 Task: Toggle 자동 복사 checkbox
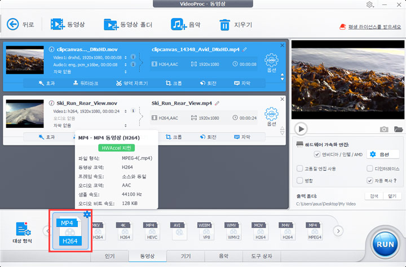click(370, 181)
